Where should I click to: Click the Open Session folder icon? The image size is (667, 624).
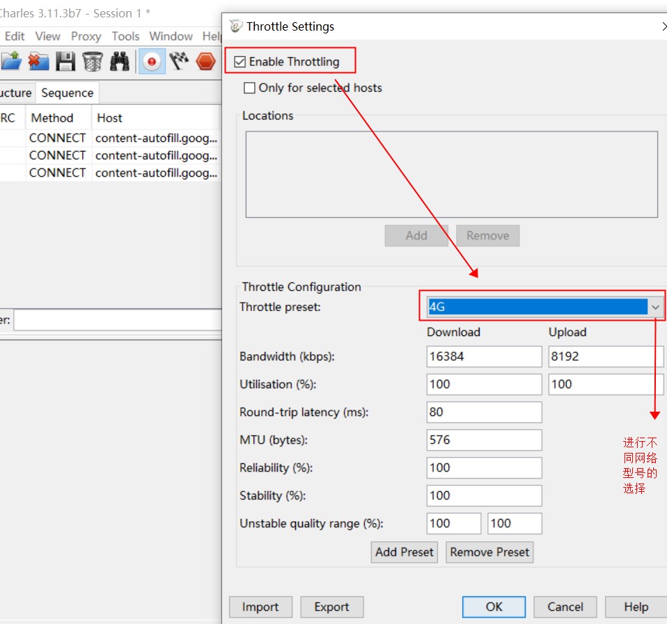click(10, 61)
